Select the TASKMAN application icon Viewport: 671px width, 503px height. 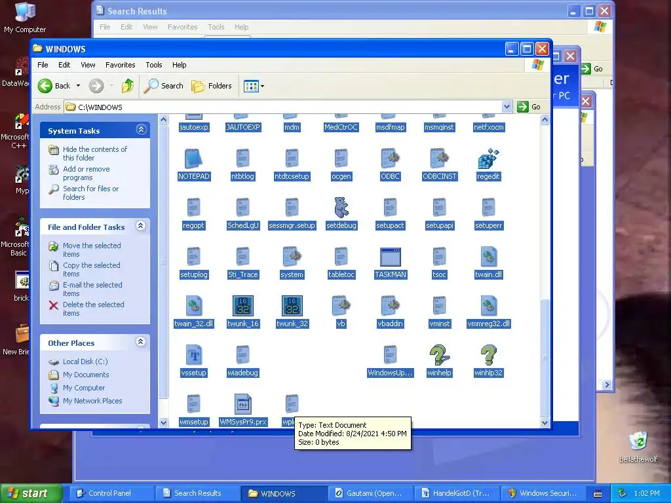click(391, 257)
